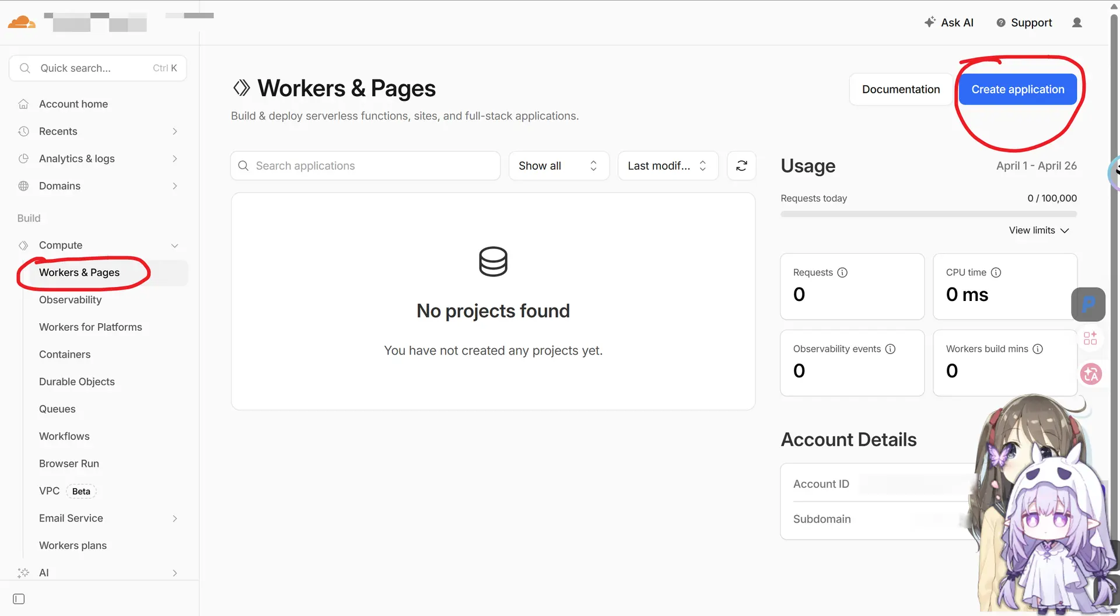Click the 'April 1 - April 26' date range
This screenshot has width=1120, height=616.
tap(1037, 166)
